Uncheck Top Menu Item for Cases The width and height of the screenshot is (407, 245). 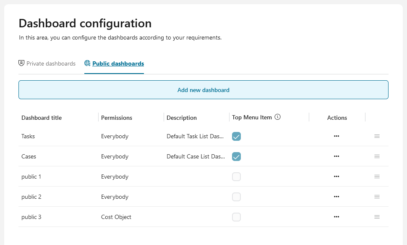pyautogui.click(x=237, y=156)
